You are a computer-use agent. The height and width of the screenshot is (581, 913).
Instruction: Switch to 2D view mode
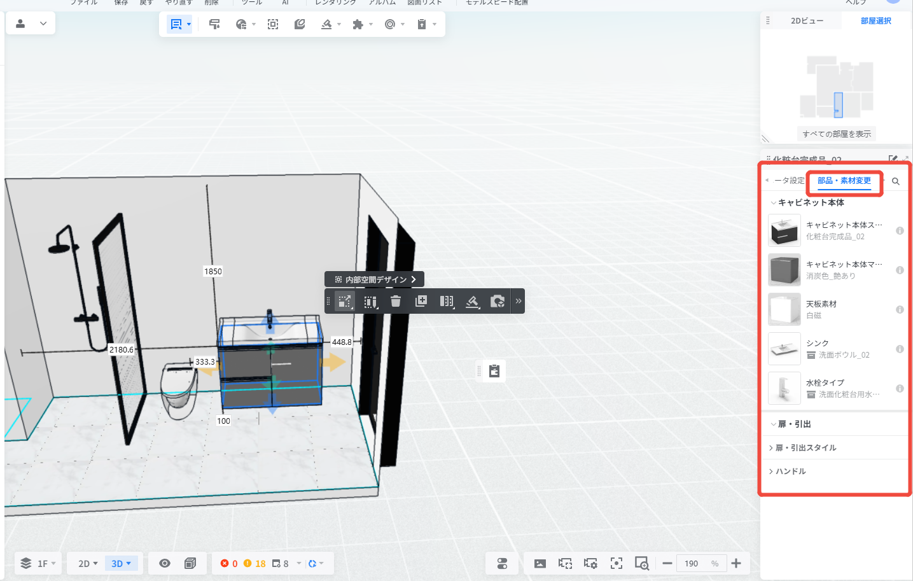click(88, 564)
